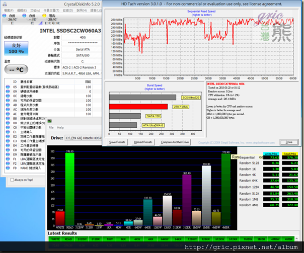Image resolution: width=304 pixels, height=253 pixels.
Task: Click the status orb for attribute 0C
Action: point(8,96)
